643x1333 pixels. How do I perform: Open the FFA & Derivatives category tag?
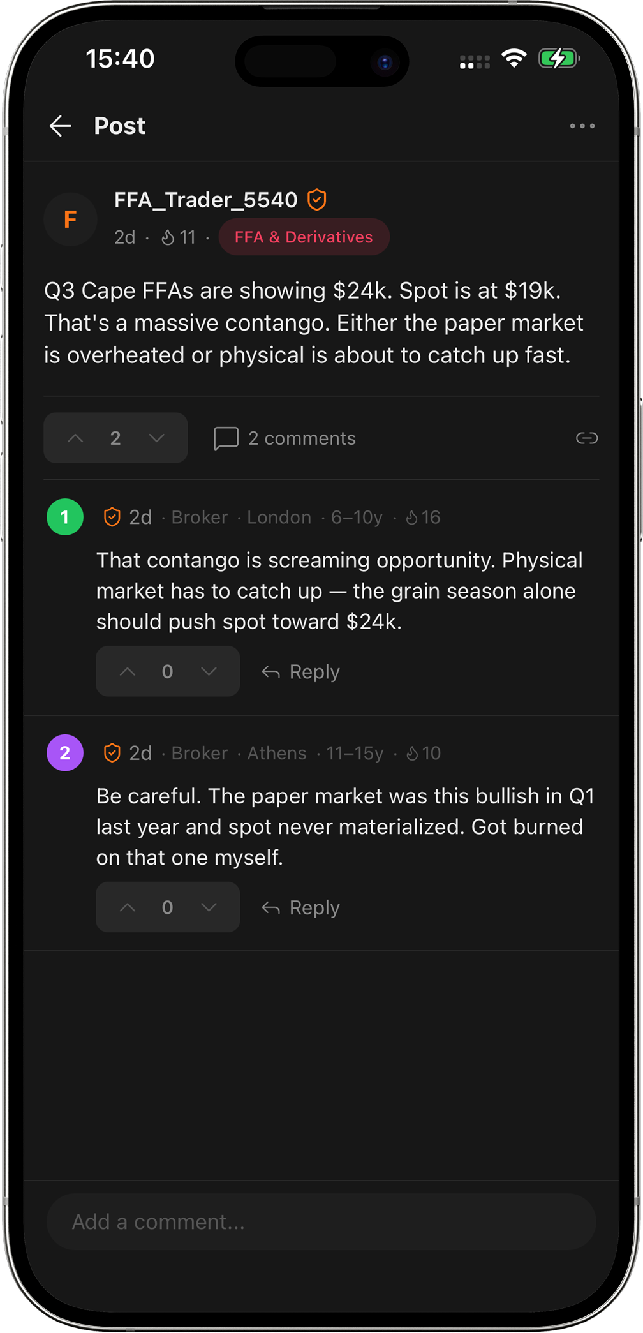click(x=304, y=237)
